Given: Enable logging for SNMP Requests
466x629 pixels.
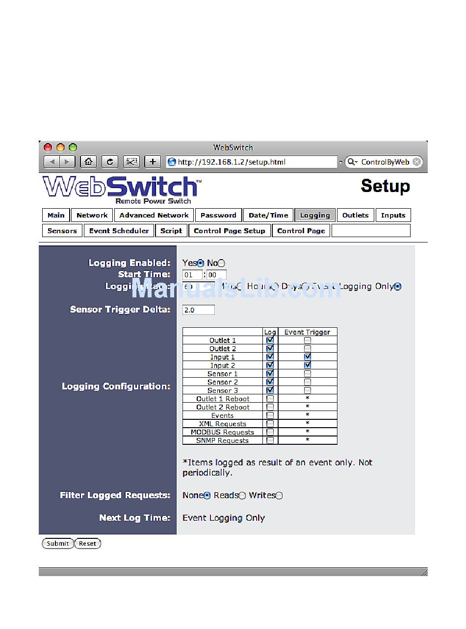Looking at the screenshot, I should (270, 440).
